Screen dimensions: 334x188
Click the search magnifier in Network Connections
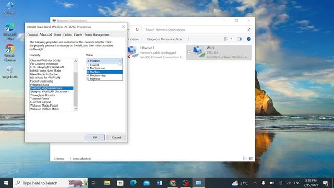click(249, 30)
